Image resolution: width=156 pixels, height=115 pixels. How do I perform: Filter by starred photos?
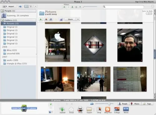click(x=64, y=7)
